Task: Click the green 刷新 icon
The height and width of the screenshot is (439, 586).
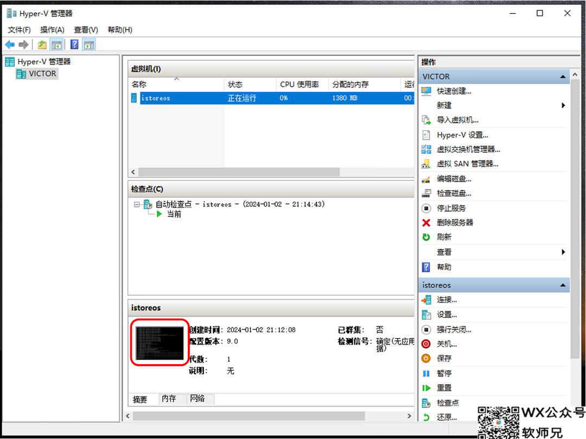Action: [426, 237]
